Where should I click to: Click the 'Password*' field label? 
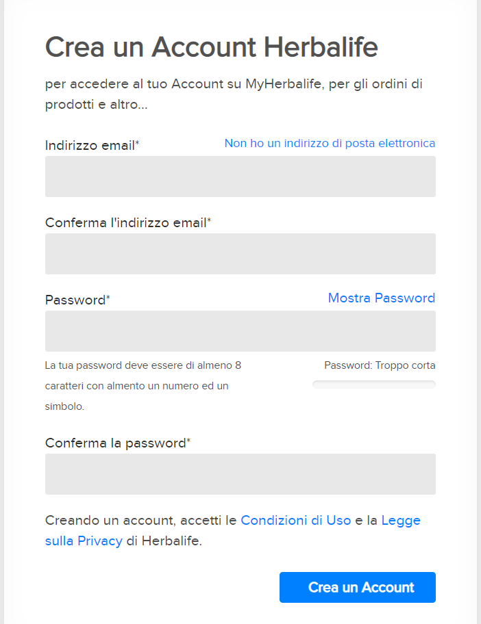(x=77, y=300)
